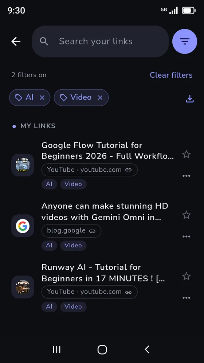Open more options for Runway AI Tutorial
Screen dimensions: 204x363
[186, 298]
